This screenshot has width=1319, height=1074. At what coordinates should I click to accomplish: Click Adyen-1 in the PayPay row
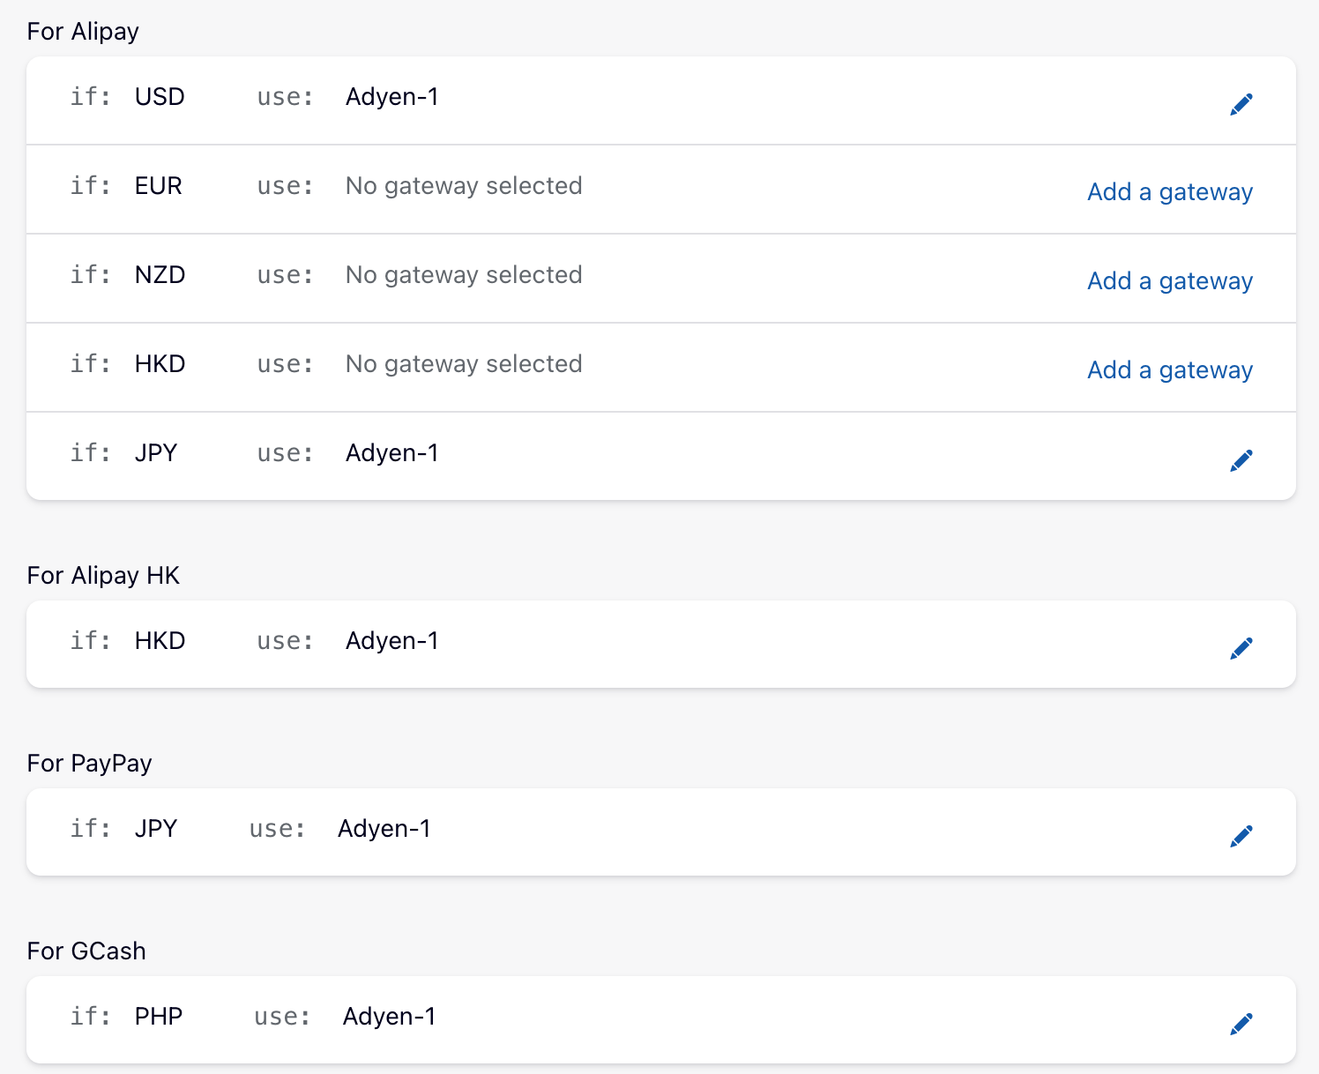[384, 829]
